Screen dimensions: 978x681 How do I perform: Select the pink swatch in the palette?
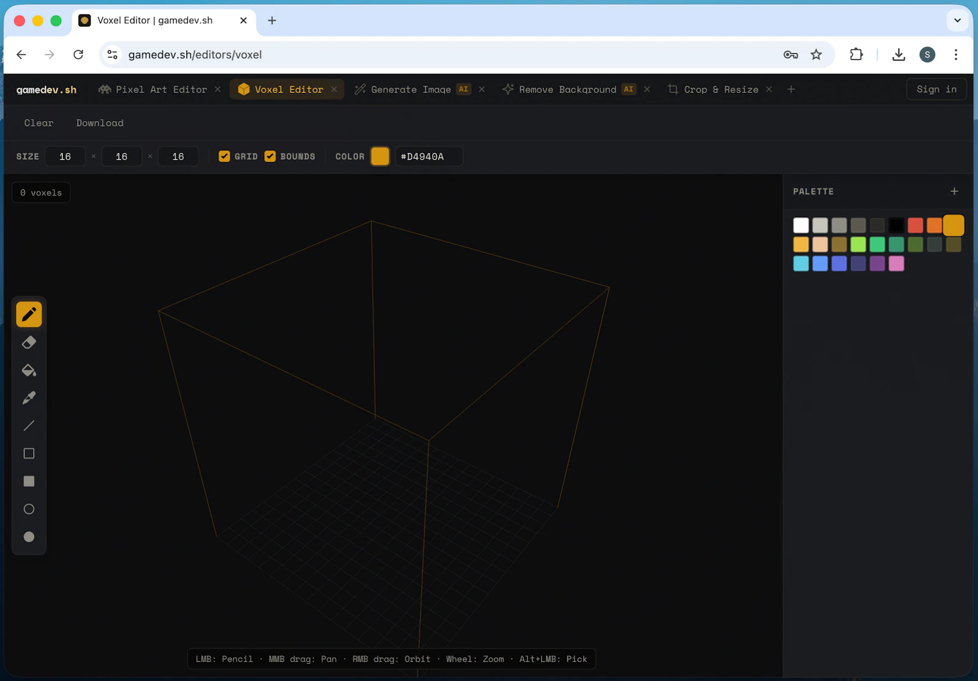[895, 263]
